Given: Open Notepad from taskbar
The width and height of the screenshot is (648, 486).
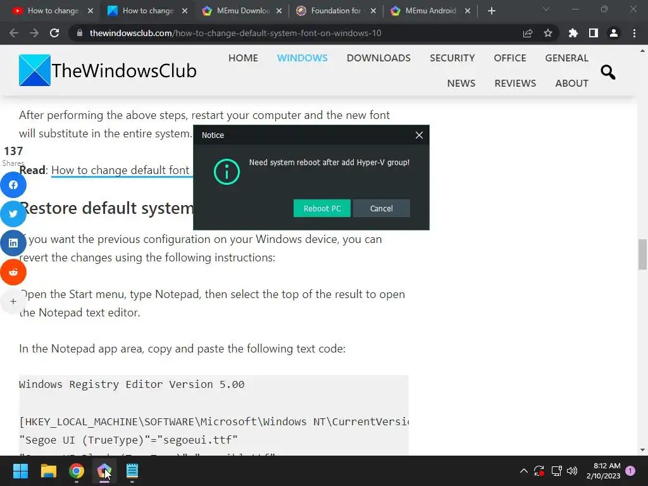Looking at the screenshot, I should 132,471.
